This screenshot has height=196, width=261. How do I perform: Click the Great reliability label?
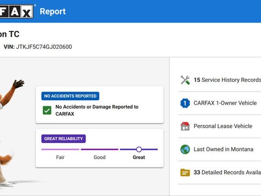click(x=139, y=157)
